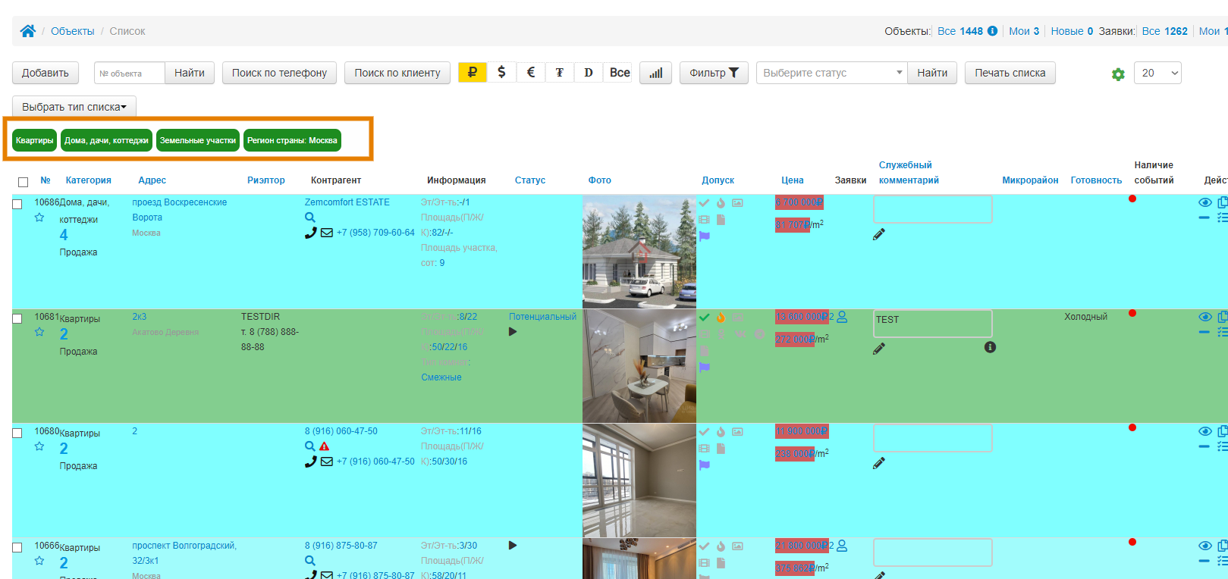Open the "Выберите статус" combo box
This screenshot has height=579, width=1228.
(x=832, y=73)
